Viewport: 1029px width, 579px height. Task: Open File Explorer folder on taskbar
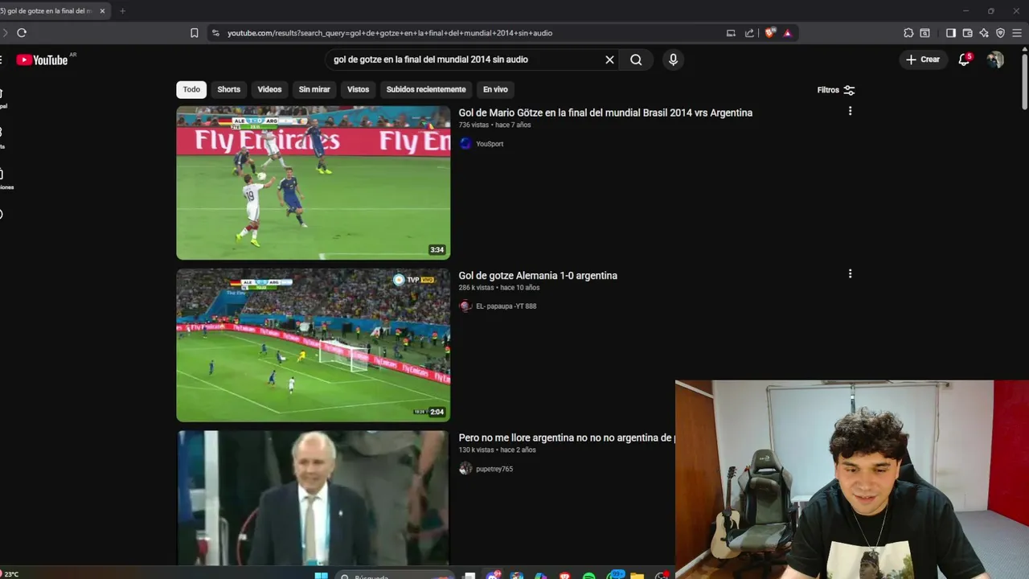click(x=637, y=576)
